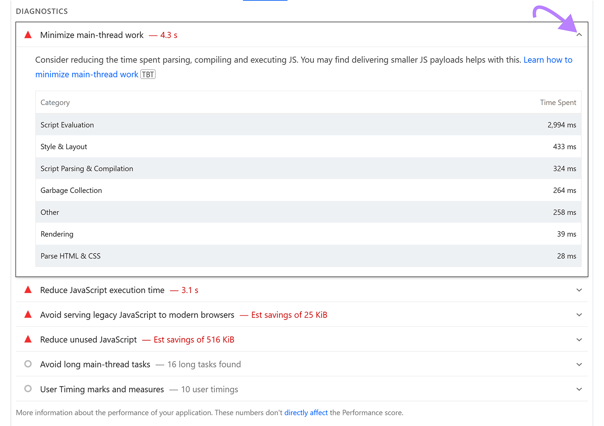Expand Reduce unused JavaScript chevron

click(579, 340)
